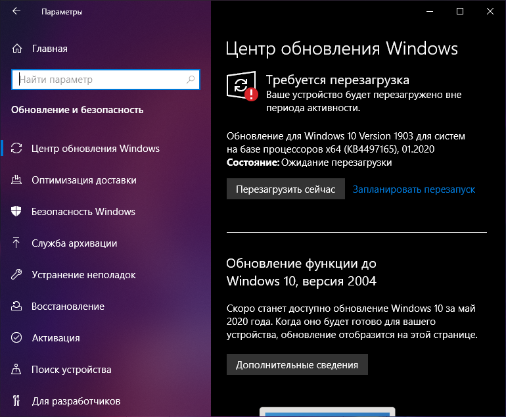The image size is (506, 417).
Task: Click the back arrow in Параметры window
Action: click(x=16, y=11)
